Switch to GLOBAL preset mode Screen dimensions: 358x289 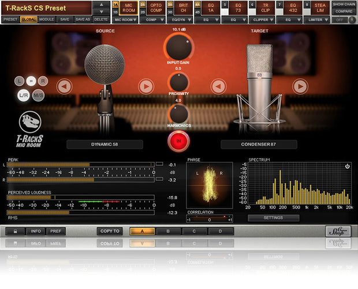[x=29, y=20]
